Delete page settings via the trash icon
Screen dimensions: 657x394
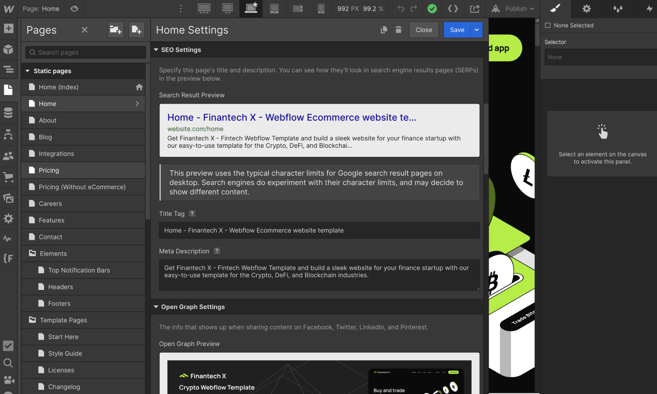398,29
